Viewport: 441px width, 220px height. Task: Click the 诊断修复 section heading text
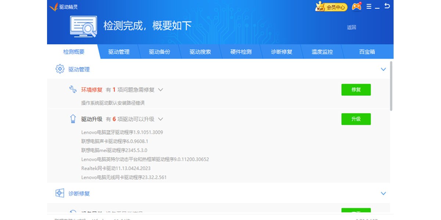coord(79,194)
